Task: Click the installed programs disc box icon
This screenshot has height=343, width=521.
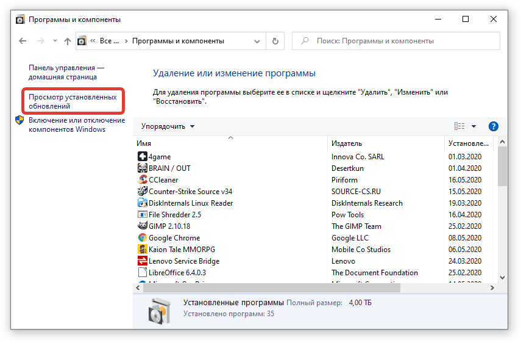Action: pyautogui.click(x=159, y=311)
